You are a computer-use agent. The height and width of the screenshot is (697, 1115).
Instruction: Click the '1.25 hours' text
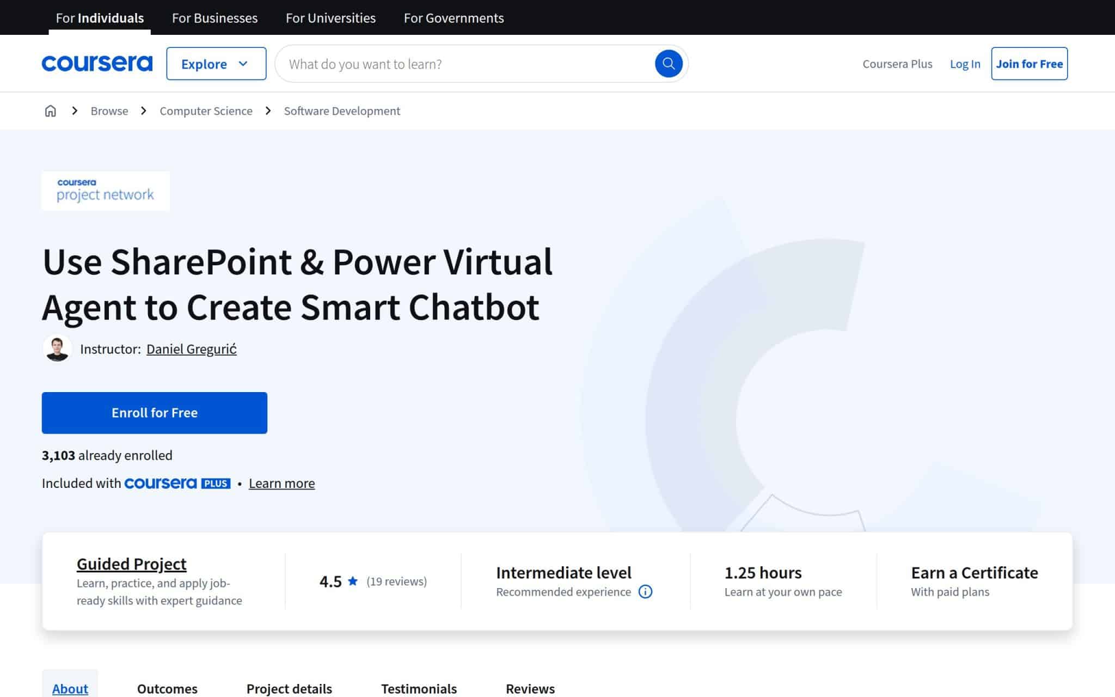(x=763, y=573)
